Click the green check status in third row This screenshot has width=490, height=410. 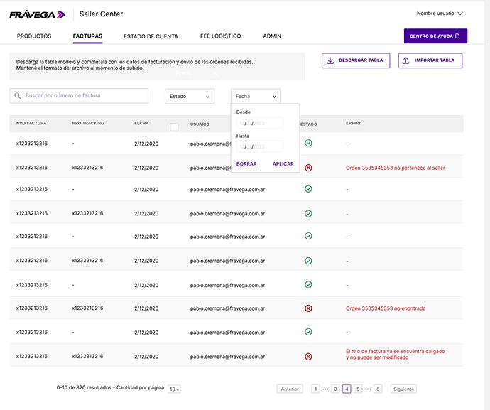(308, 189)
